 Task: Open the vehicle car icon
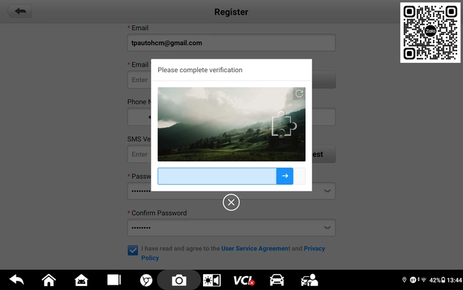[276, 280]
